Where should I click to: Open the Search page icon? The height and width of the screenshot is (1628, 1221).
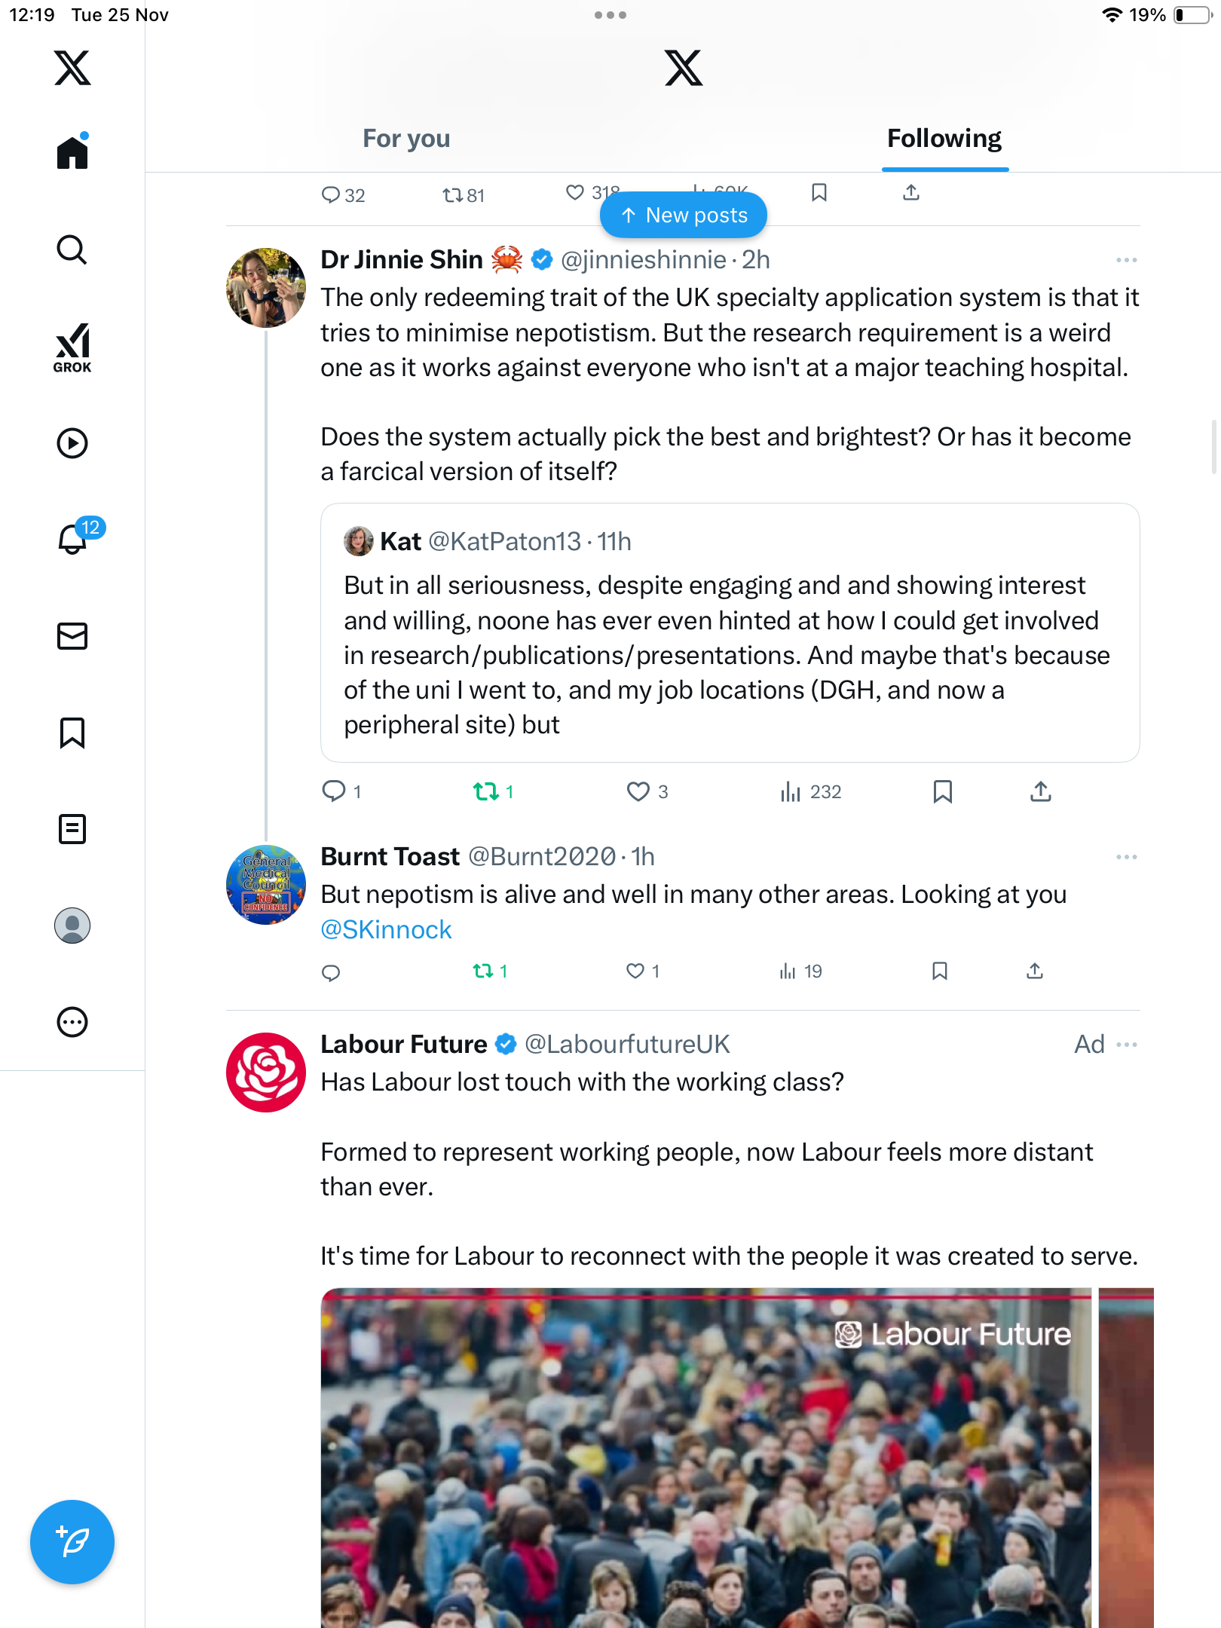tap(72, 249)
